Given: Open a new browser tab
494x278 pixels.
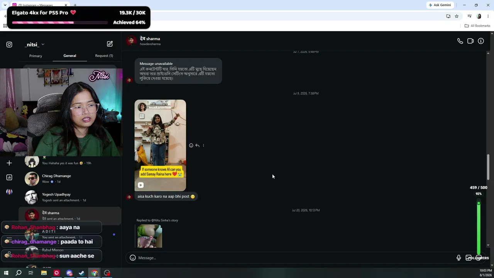Looking at the screenshot, I should 75,5.
